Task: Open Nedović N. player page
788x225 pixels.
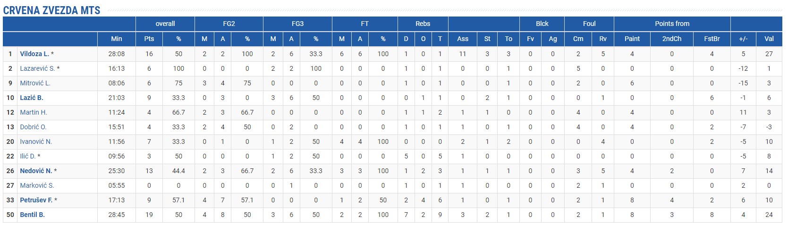Action: pos(36,171)
